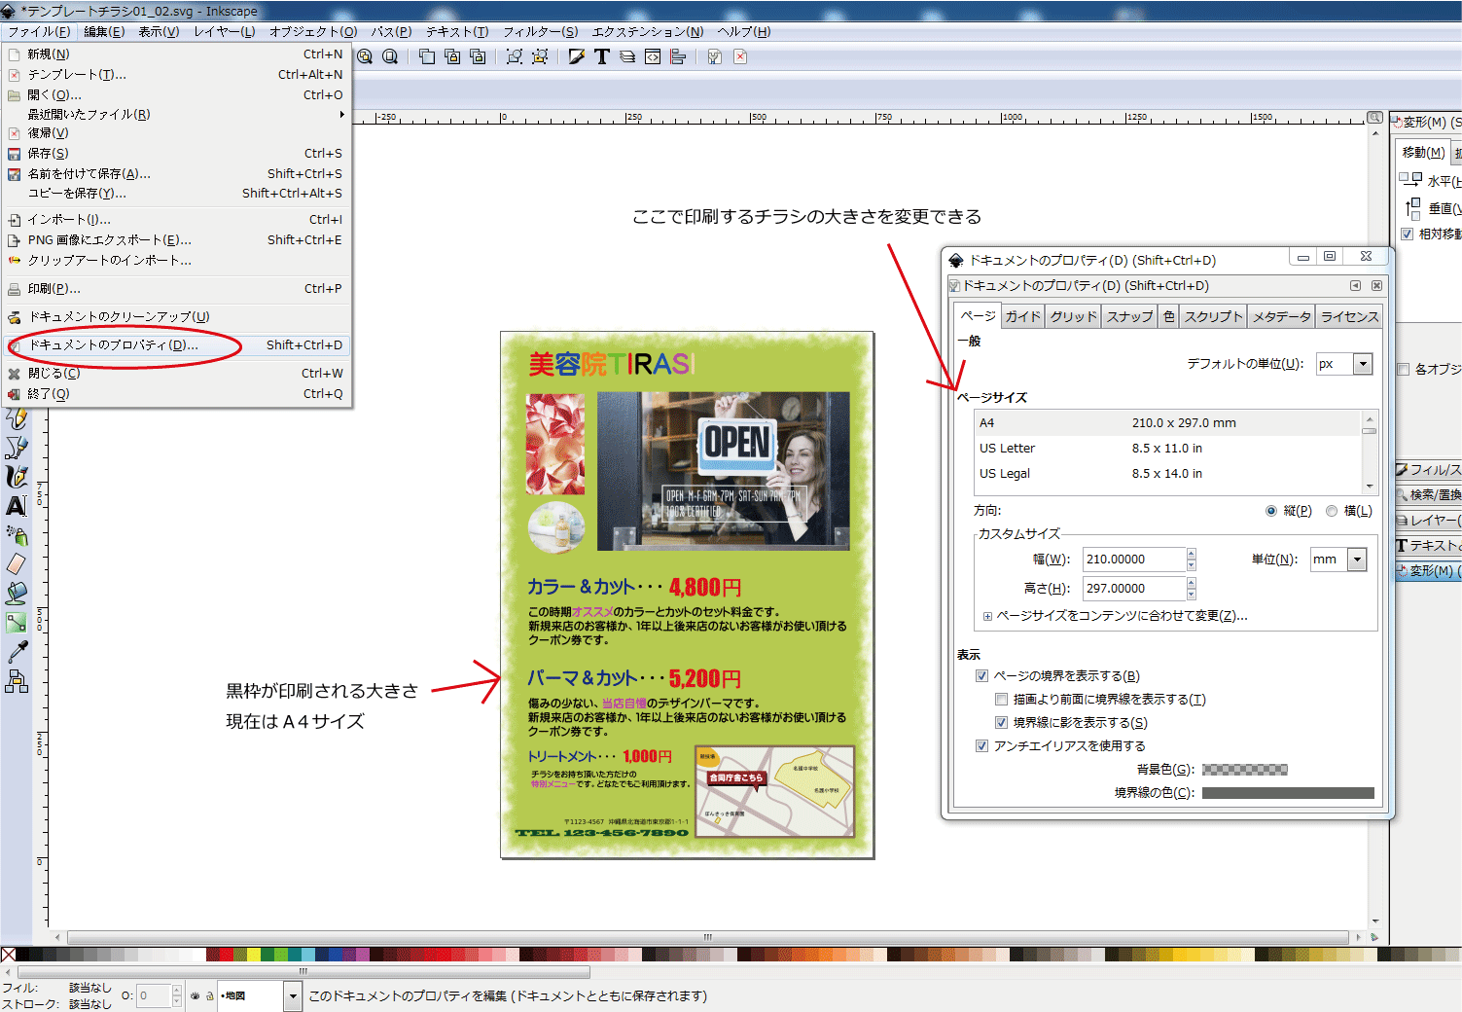Toggle 境界線に影を表示する checkbox
The width and height of the screenshot is (1462, 1012).
coord(1001,722)
